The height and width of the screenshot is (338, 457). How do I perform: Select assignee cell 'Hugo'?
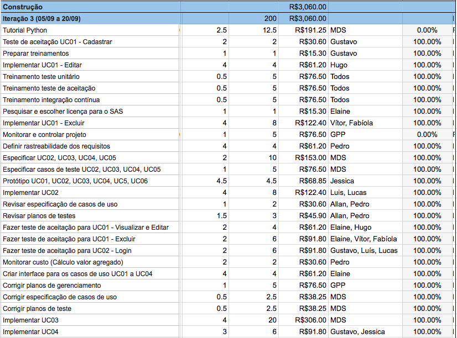point(366,65)
